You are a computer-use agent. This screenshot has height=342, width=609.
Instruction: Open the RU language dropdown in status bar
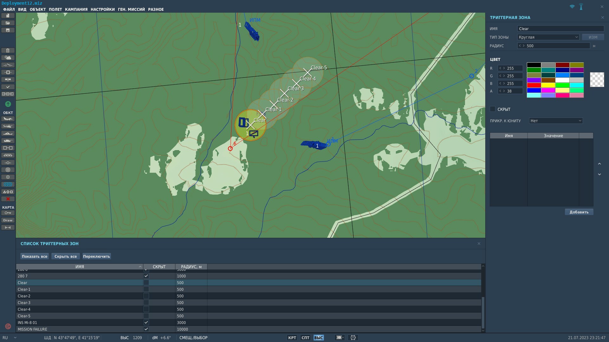pos(10,338)
